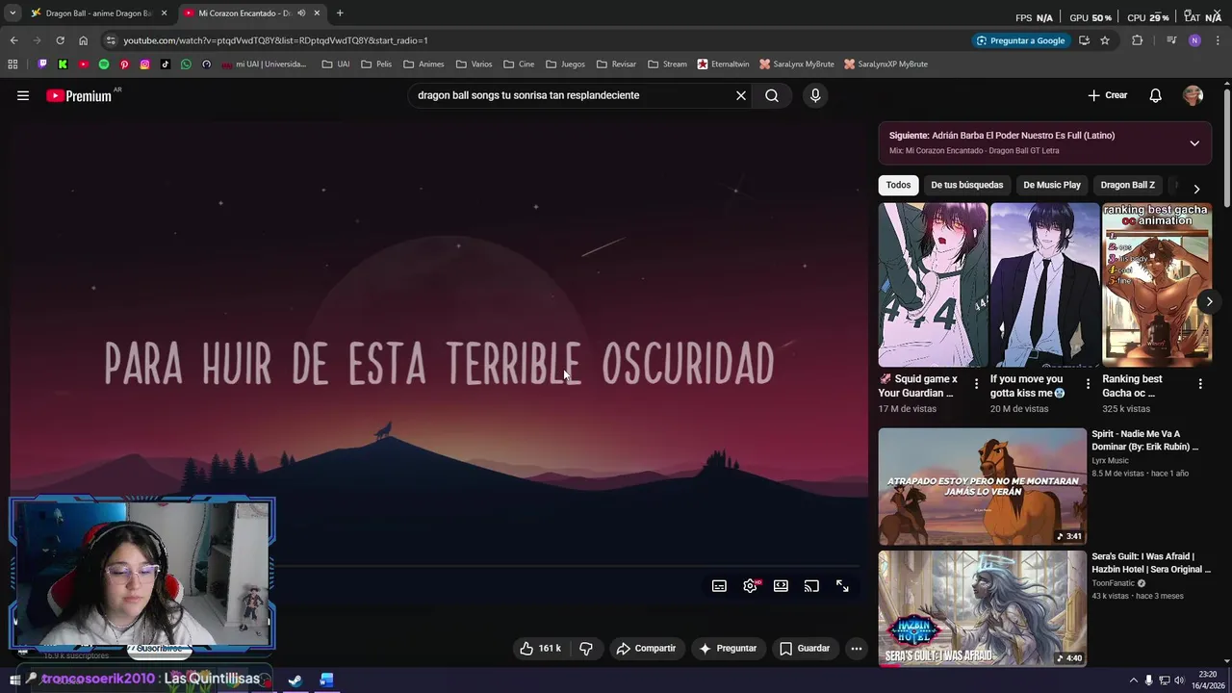Open the tab search dropdown
Screen dimensions: 1232x693
pos(13,13)
